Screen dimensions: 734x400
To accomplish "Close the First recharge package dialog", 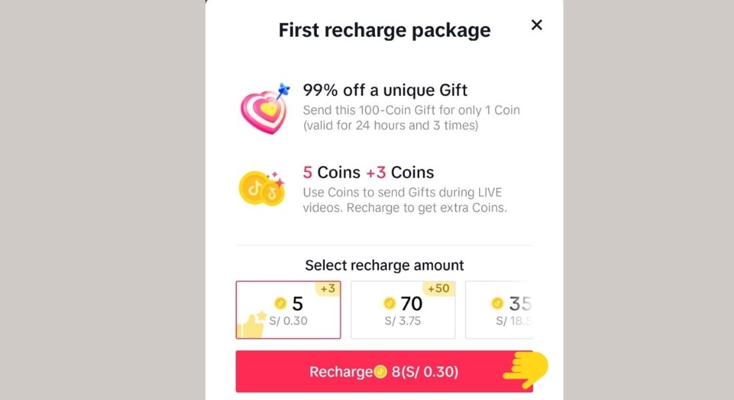I will [x=536, y=25].
